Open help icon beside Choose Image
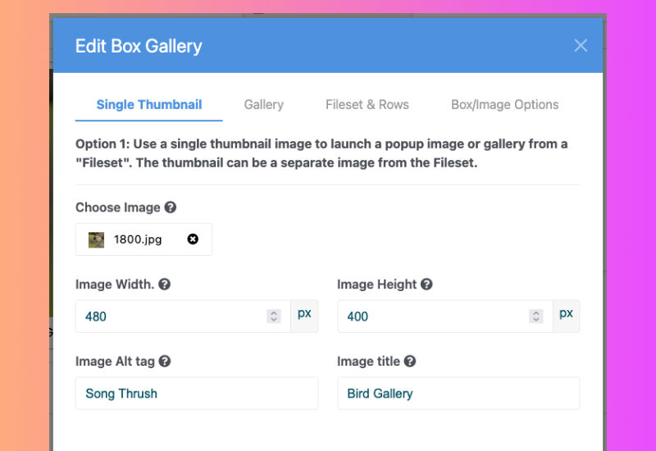 click(171, 207)
